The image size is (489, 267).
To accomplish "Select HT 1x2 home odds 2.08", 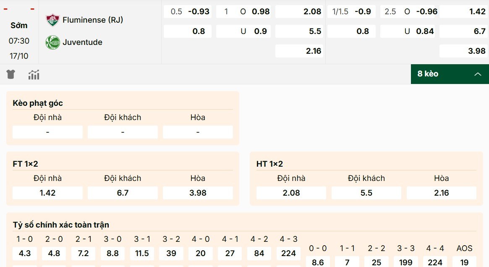I will click(291, 193).
